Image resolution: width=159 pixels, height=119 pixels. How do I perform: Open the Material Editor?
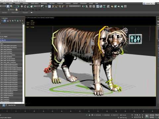click(108, 6)
